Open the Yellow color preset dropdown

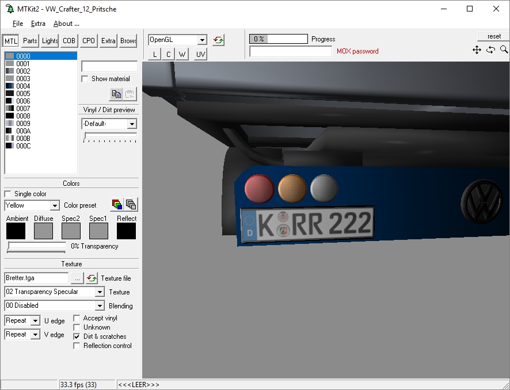tap(55, 206)
